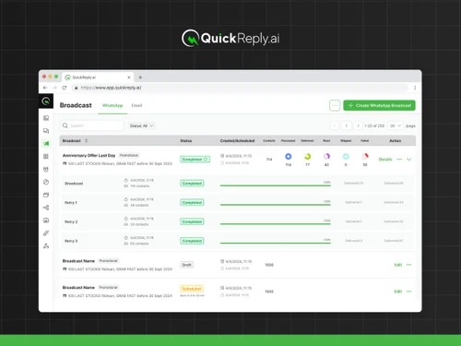Click Edit on the Scheduled broadcast
461x346 pixels.
tap(398, 291)
